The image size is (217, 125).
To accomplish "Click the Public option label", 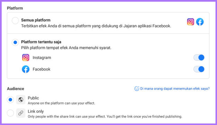I will [33, 98].
